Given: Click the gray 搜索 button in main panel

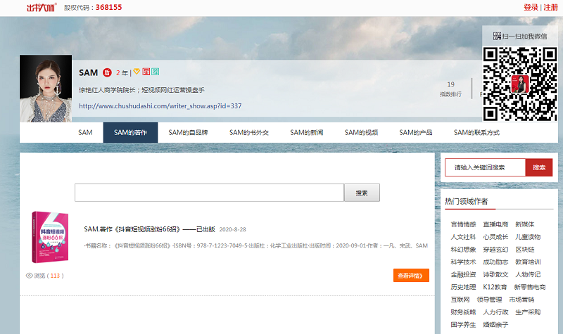Looking at the screenshot, I should pos(362,193).
